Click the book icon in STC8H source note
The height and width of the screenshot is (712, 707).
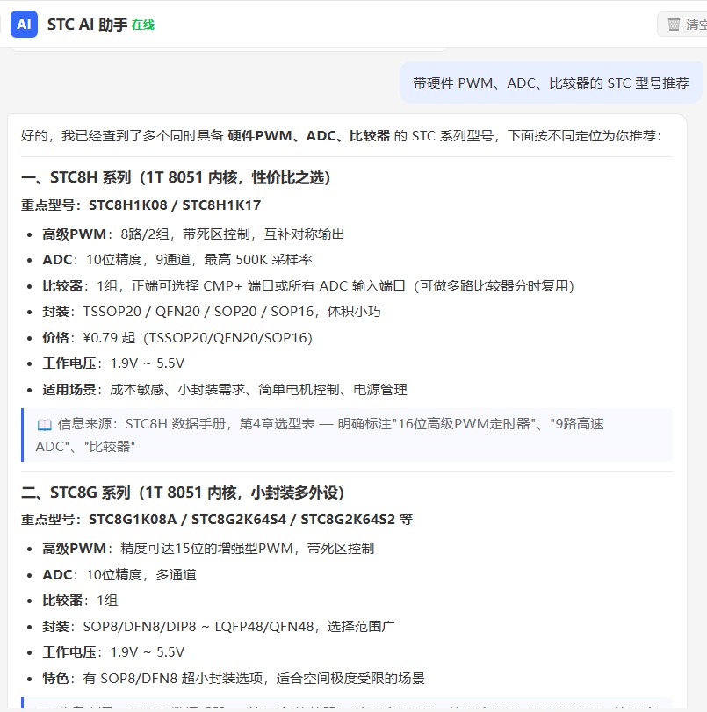pyautogui.click(x=45, y=425)
